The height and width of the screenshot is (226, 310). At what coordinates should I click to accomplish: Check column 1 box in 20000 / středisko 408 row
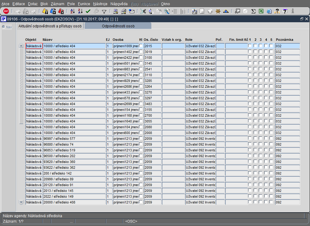(x=250, y=202)
